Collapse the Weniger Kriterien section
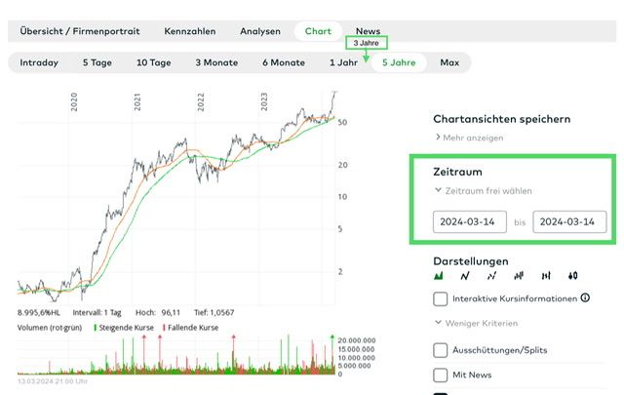624x395 pixels. 480,323
